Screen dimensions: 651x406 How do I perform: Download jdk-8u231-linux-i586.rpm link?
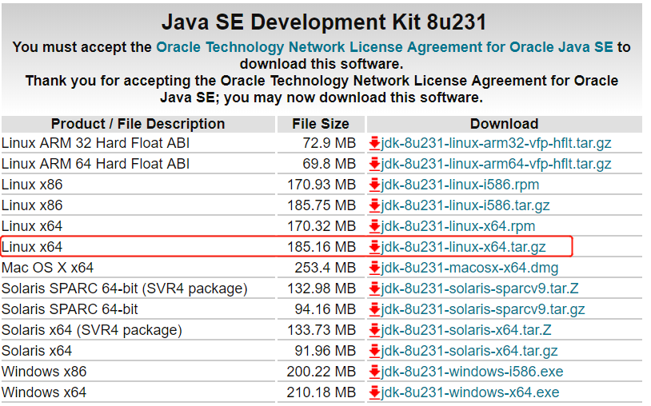[460, 185]
